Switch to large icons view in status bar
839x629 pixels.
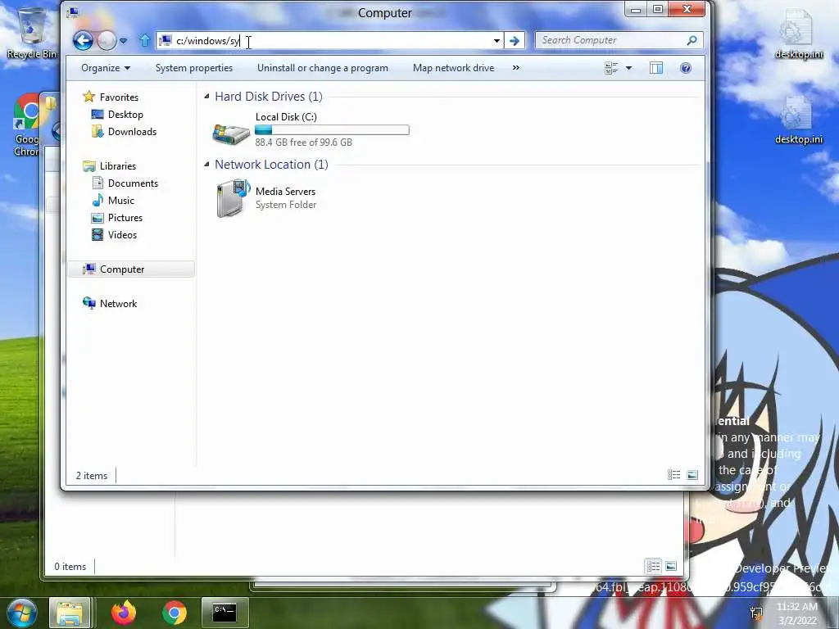(692, 475)
